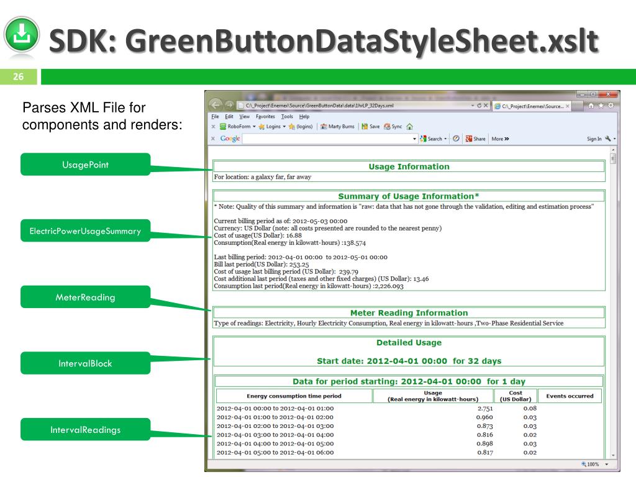Open the browser Home page icon
The height and width of the screenshot is (477, 636).
coord(591,106)
